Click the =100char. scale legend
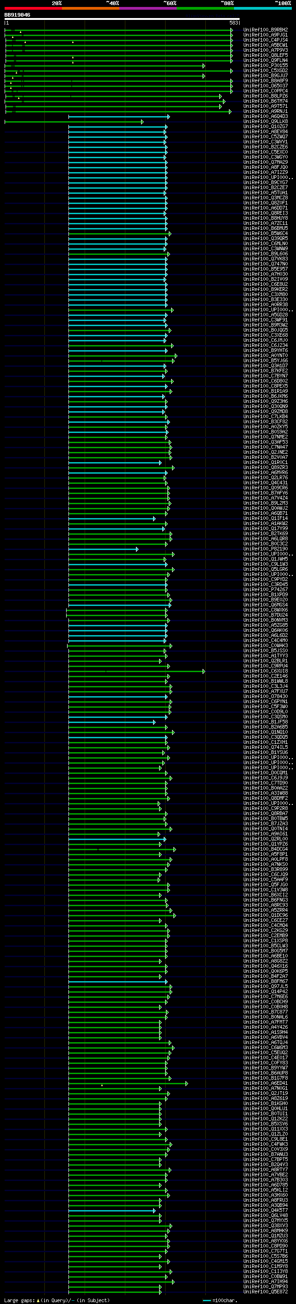The height and width of the screenshot is (1304, 296). click(x=219, y=1300)
